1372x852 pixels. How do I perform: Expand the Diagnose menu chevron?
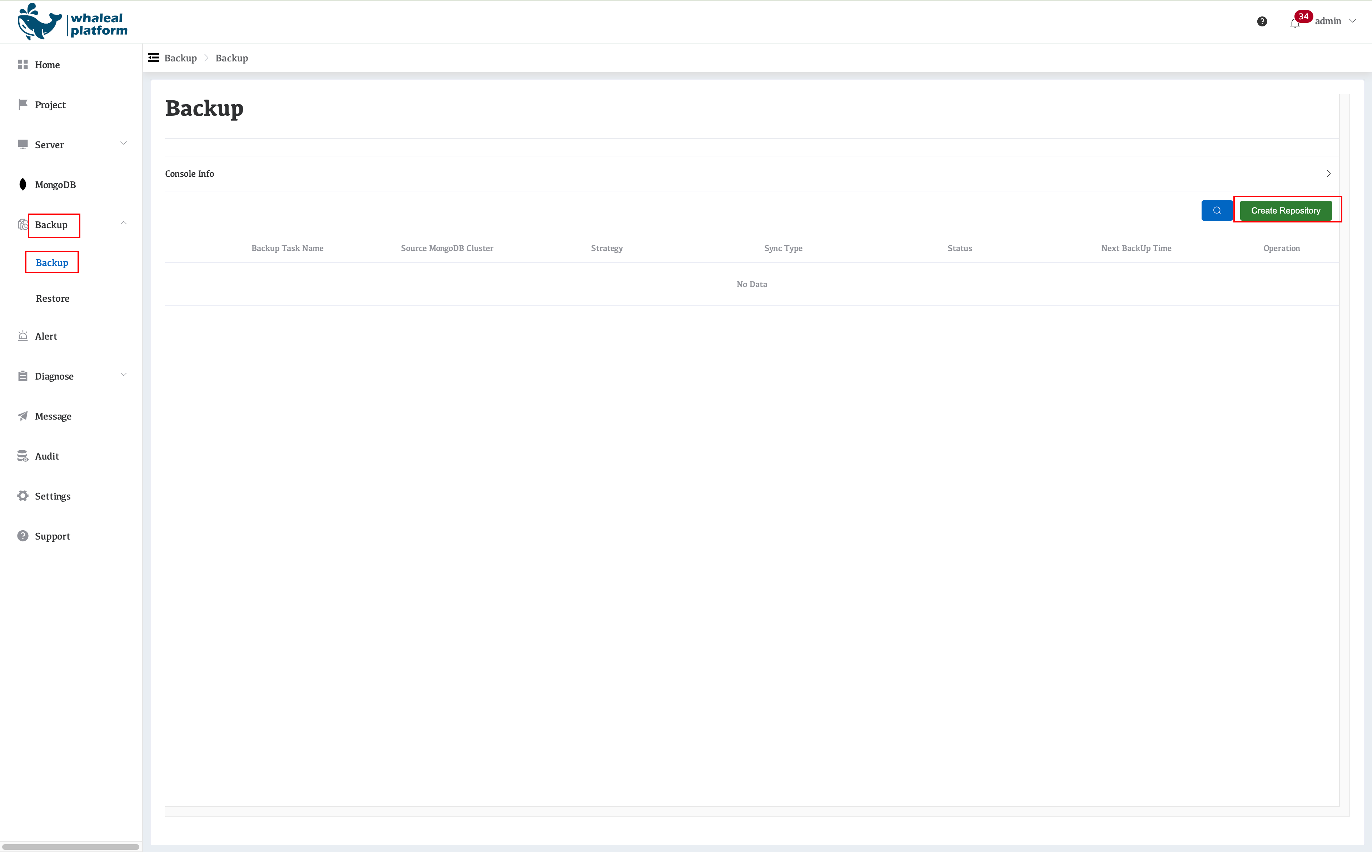tap(124, 375)
